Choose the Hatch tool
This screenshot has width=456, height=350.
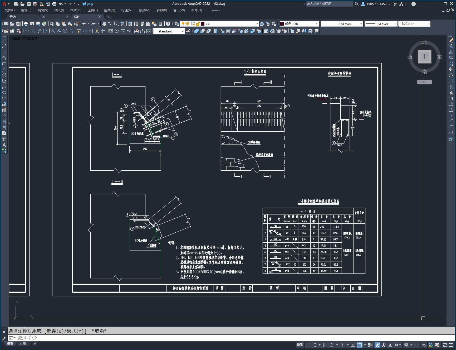point(4,122)
